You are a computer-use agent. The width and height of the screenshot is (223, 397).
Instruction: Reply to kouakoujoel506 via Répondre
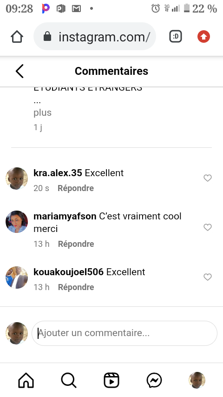pos(76,287)
